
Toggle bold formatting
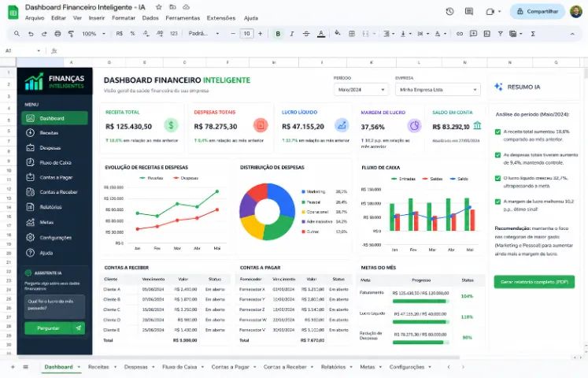tap(278, 34)
